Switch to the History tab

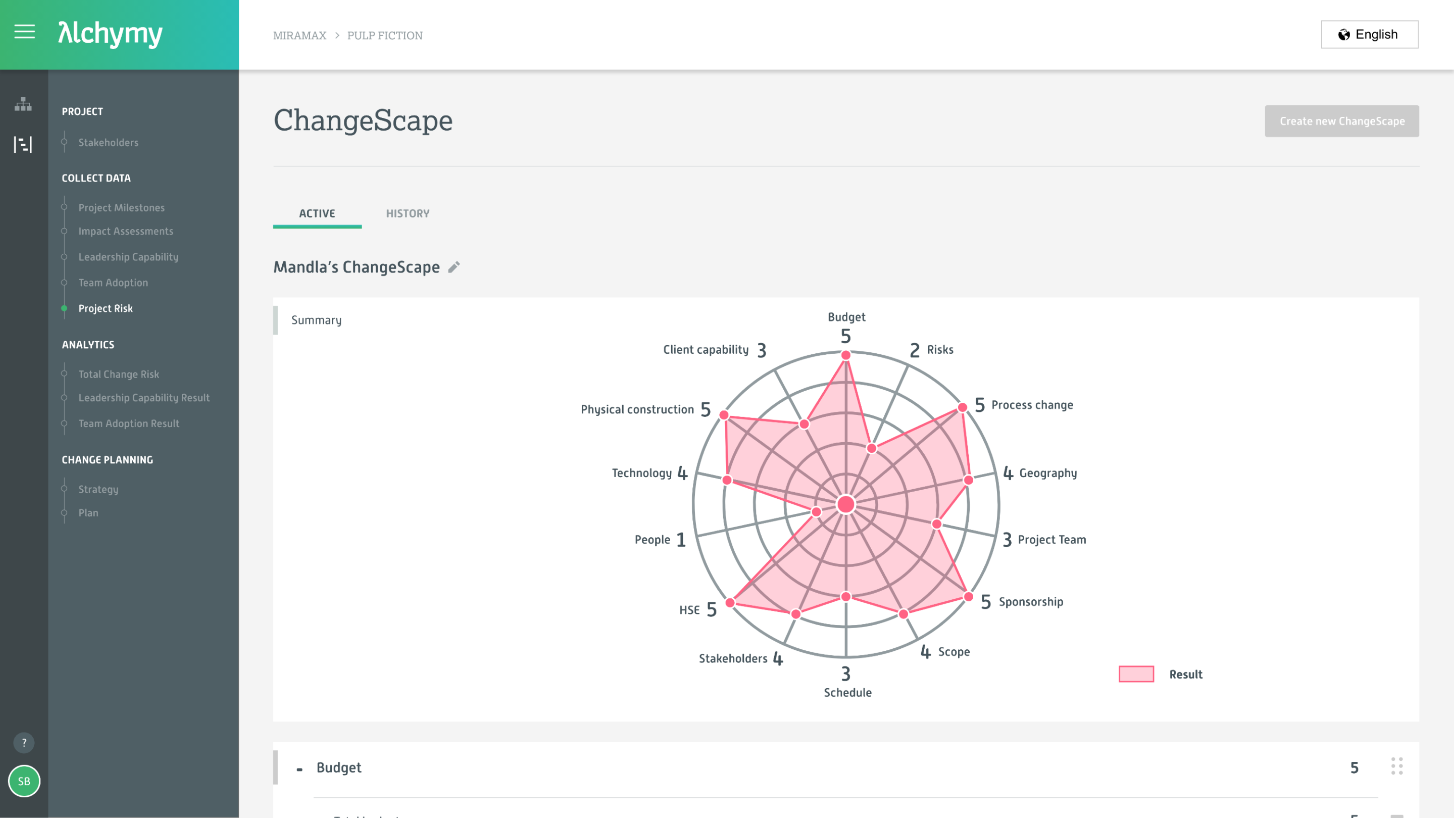(x=408, y=213)
